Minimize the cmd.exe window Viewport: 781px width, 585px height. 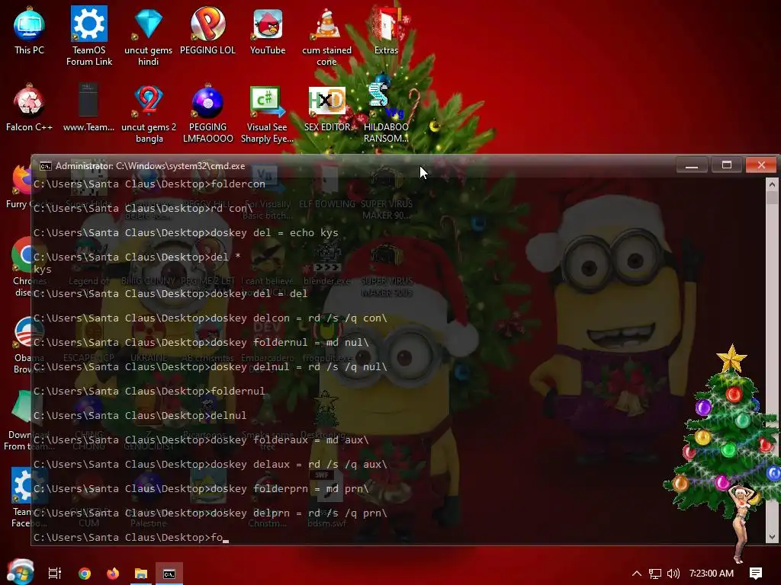pyautogui.click(x=692, y=165)
